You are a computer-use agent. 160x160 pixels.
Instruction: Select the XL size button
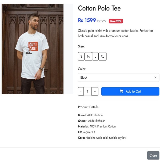(x=102, y=57)
